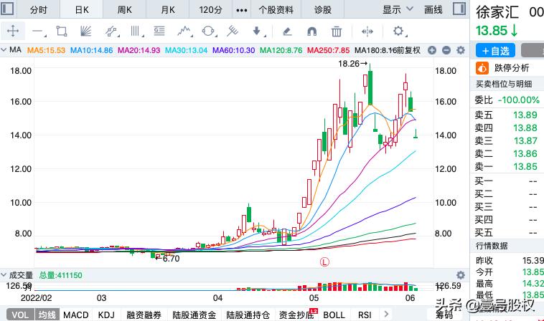Viewport: 544px width, 321px height.
Task: Open the 个股资料 tab
Action: 276,10
